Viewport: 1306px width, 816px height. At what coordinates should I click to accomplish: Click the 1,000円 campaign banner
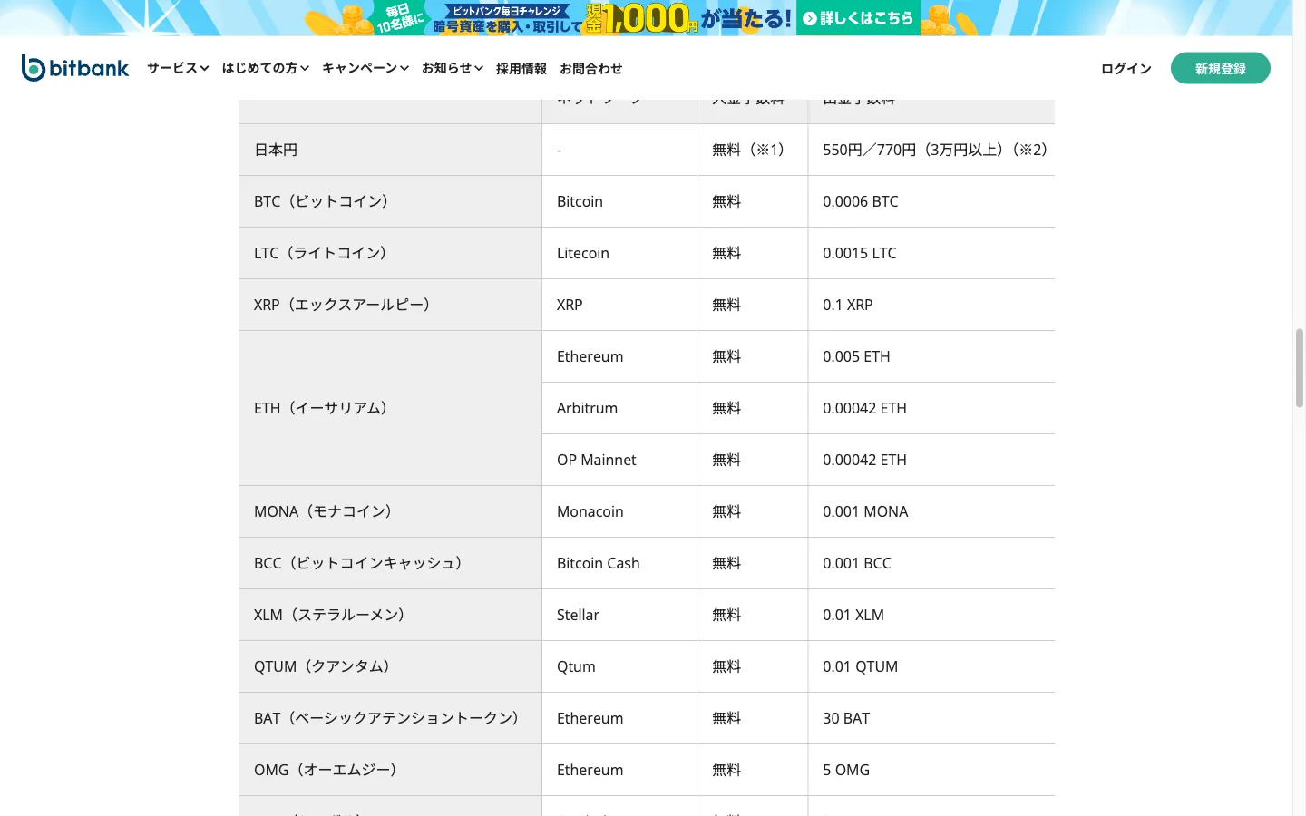646,18
